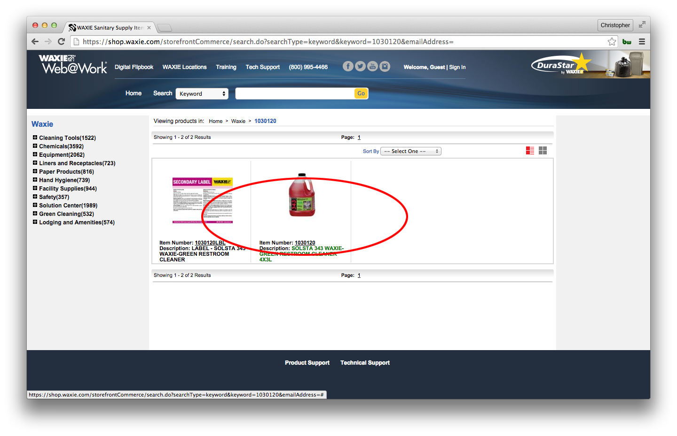Open the red SOLSTA 343 jug thumbnail

(302, 195)
